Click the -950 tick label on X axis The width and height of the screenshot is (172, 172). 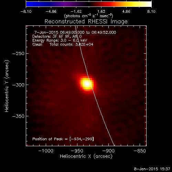pyautogui.click(x=77, y=151)
